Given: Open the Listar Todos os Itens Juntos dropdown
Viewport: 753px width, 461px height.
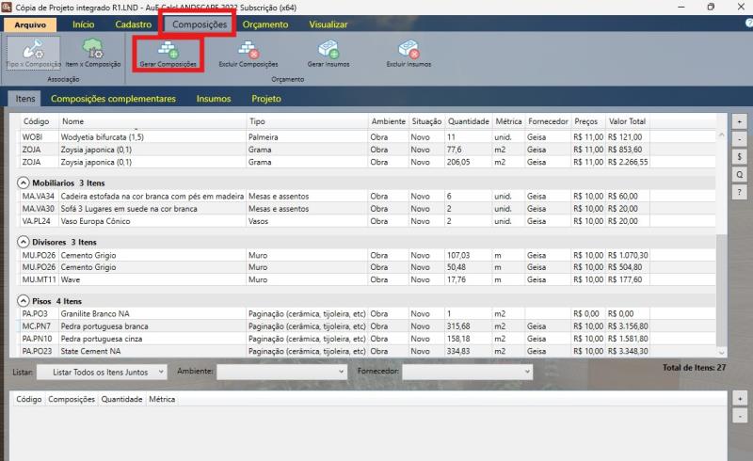Looking at the screenshot, I should [102, 373].
